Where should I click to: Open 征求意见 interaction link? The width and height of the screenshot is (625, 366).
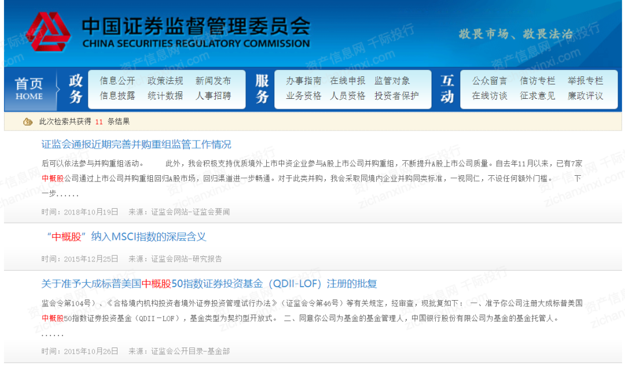pyautogui.click(x=537, y=95)
